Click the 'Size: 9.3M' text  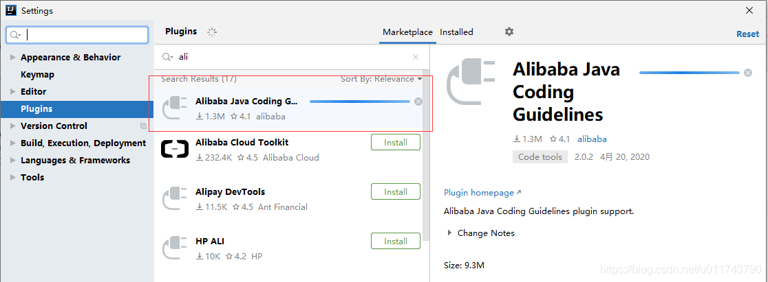[x=465, y=266]
